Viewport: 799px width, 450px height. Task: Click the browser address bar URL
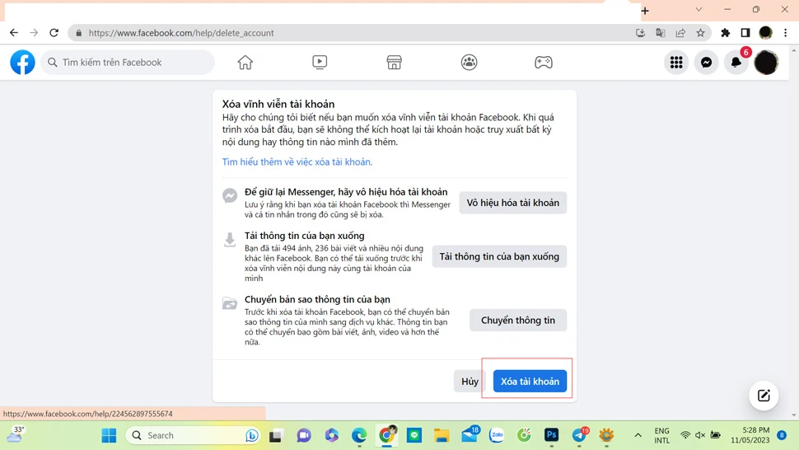tap(181, 33)
